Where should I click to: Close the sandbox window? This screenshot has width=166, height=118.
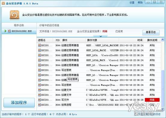[161, 2]
